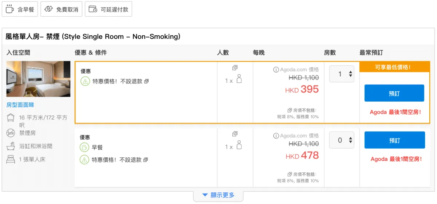Click popup icon above first occupancy figure

[235, 68]
